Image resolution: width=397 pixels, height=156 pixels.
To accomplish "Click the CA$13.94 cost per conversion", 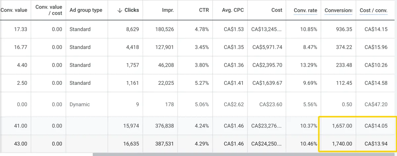I will (x=376, y=144).
